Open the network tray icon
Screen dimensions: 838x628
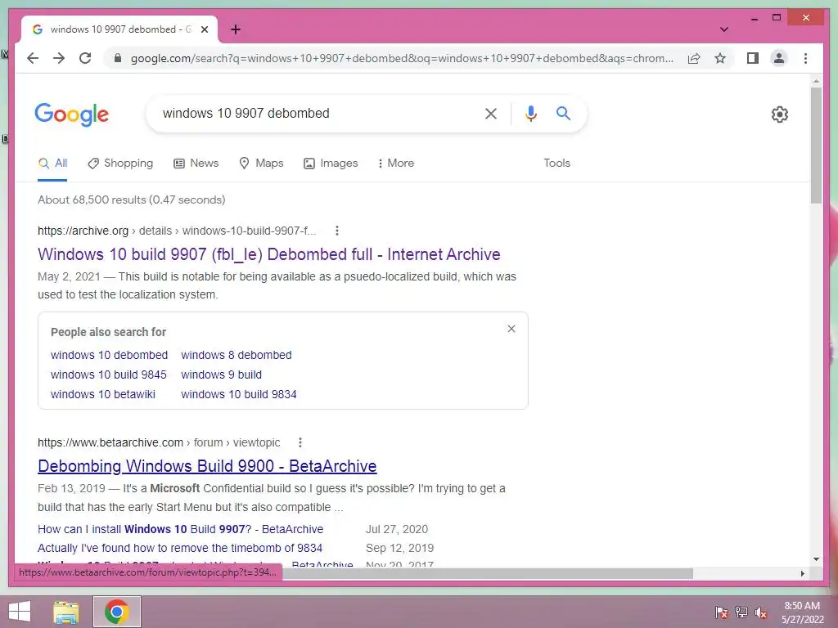pos(741,612)
